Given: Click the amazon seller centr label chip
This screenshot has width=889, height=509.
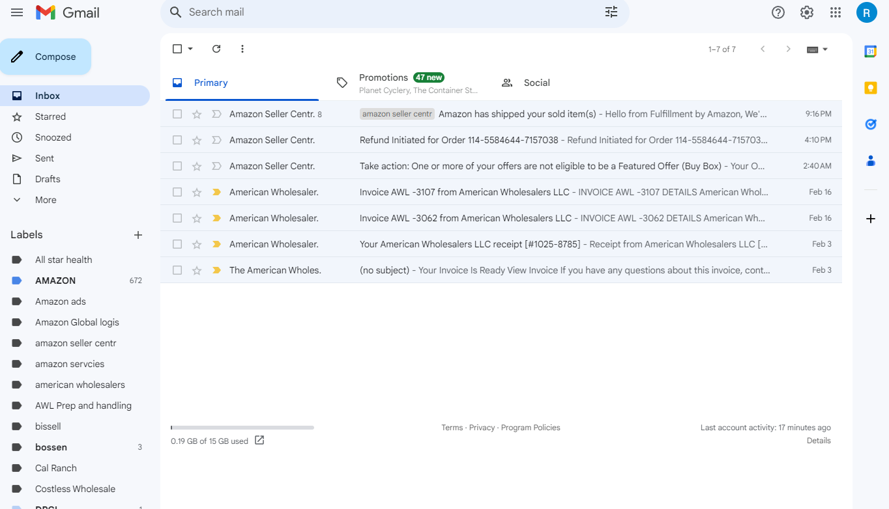Looking at the screenshot, I should coord(397,114).
